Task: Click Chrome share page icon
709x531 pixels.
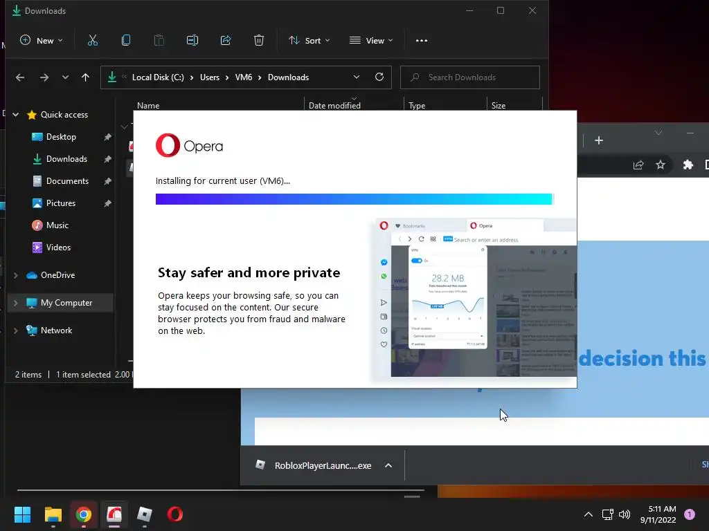Action: pyautogui.click(x=638, y=165)
